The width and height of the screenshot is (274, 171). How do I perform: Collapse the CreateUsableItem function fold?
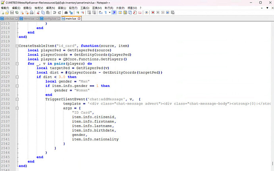16,46
